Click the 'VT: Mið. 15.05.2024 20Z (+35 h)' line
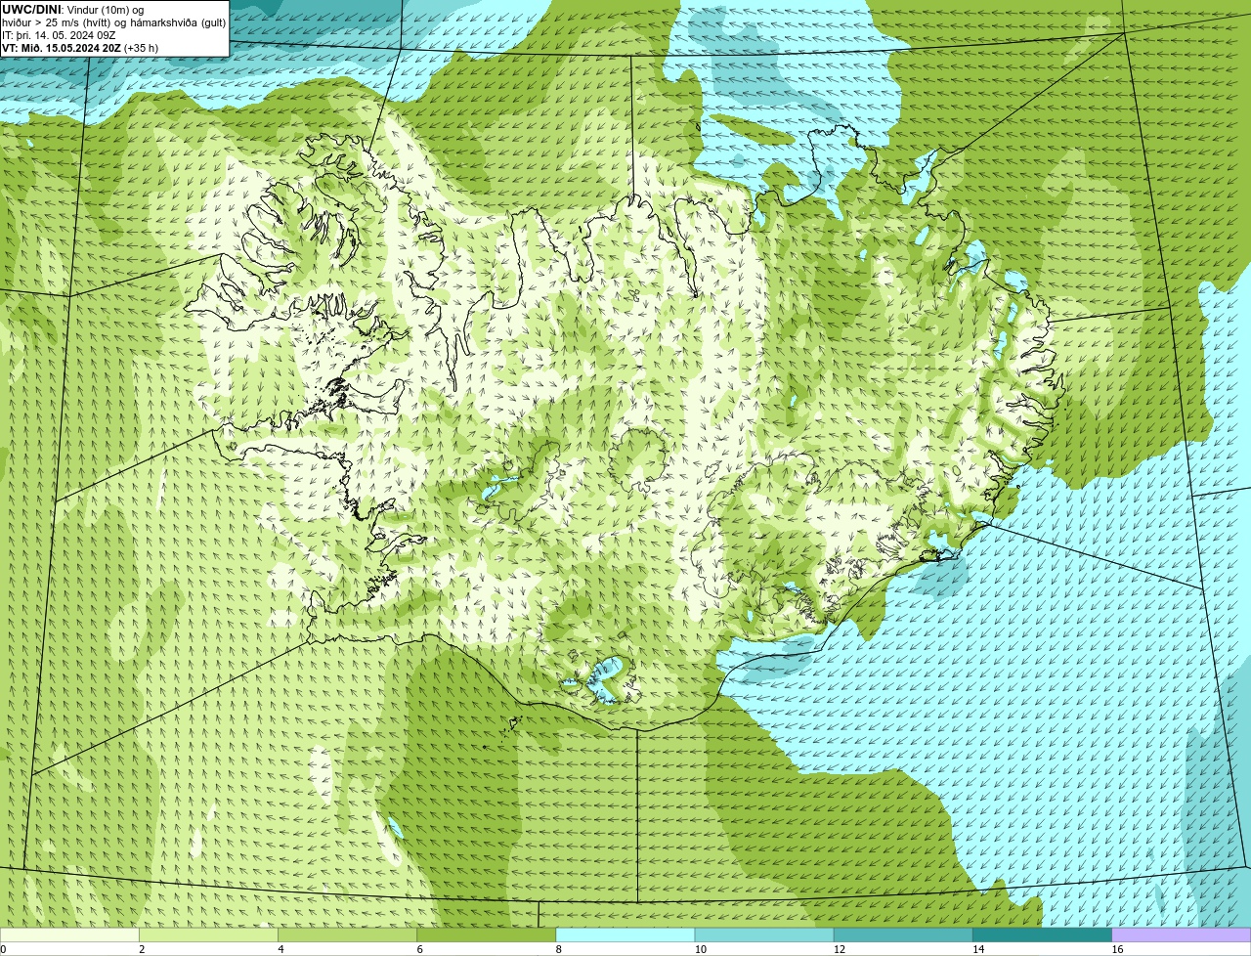The height and width of the screenshot is (956, 1251). [x=80, y=48]
